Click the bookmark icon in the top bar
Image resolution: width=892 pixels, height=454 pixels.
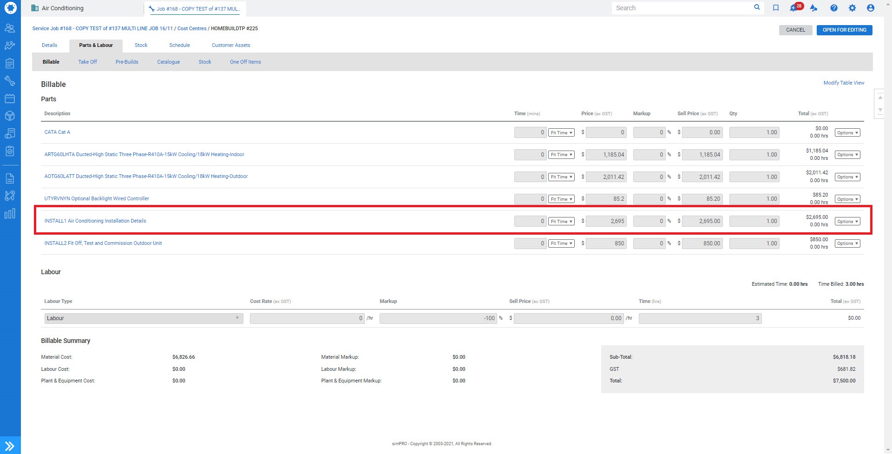pos(776,8)
